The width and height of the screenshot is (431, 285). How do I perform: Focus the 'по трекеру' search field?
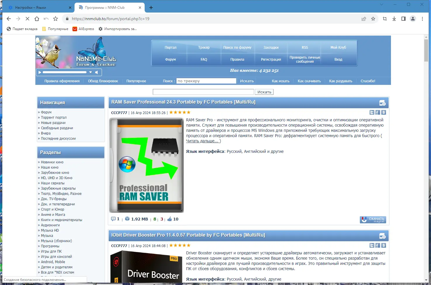(x=206, y=81)
